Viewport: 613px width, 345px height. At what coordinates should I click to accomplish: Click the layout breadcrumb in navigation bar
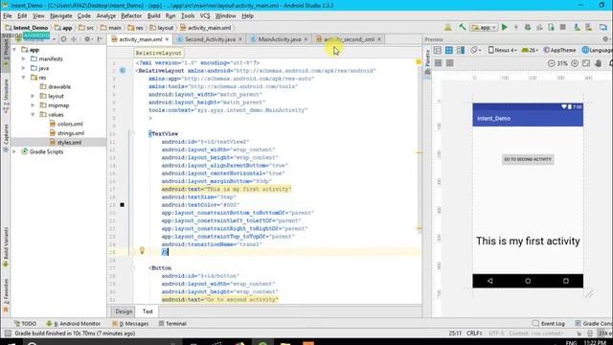click(x=162, y=28)
